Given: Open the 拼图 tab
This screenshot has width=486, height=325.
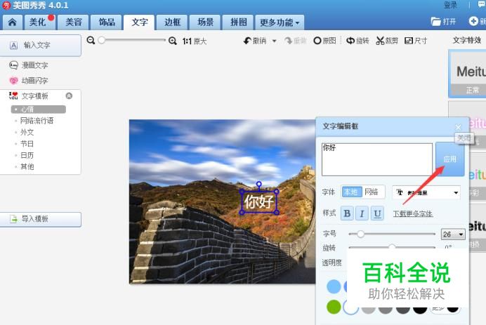Looking at the screenshot, I should tap(238, 22).
